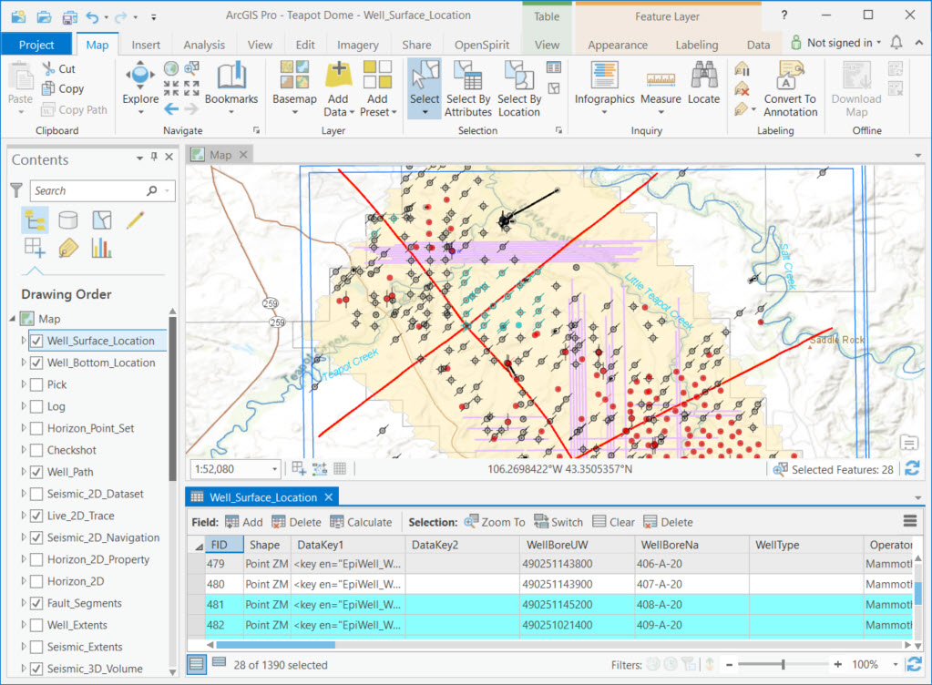Click the Explore navigation tool

click(x=140, y=84)
